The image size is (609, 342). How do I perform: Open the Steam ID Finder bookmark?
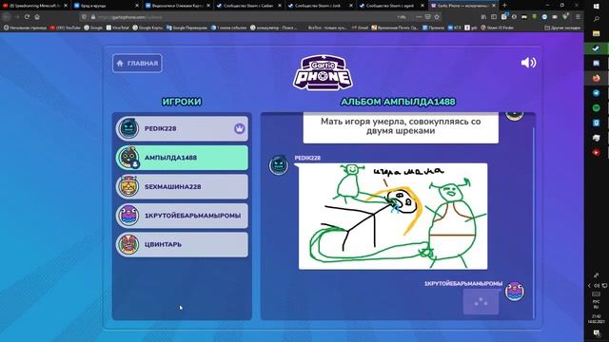(498, 28)
